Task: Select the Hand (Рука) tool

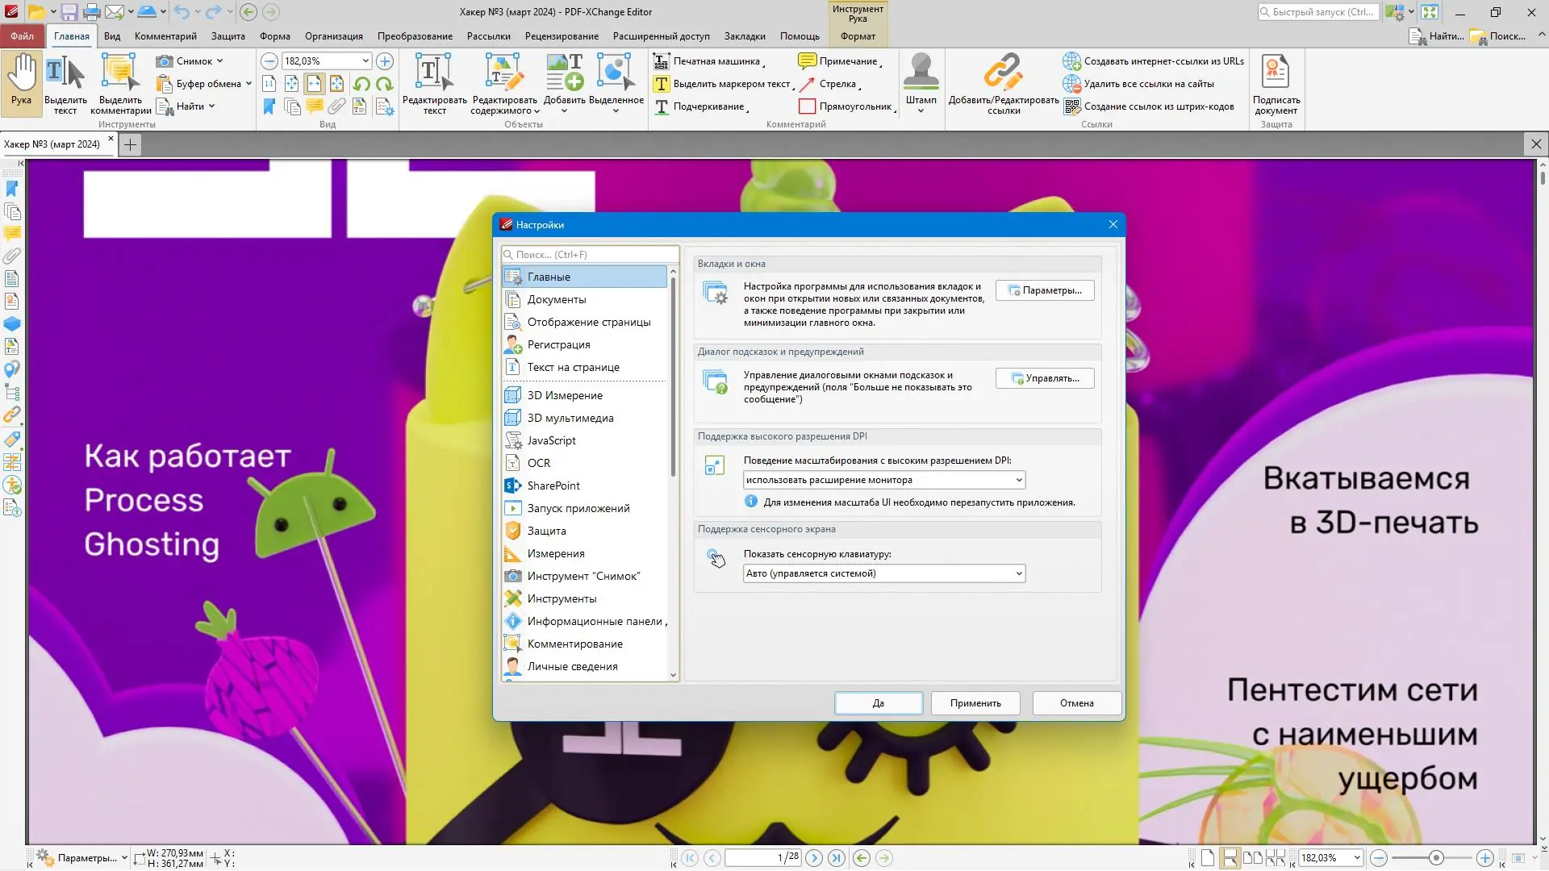Action: point(22,81)
